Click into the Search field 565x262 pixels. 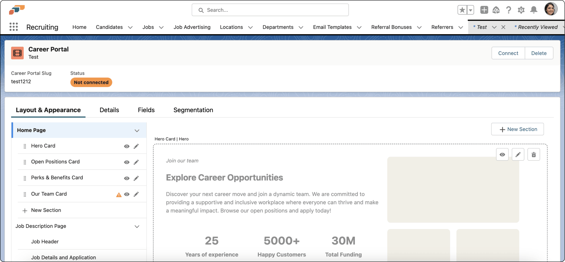270,10
